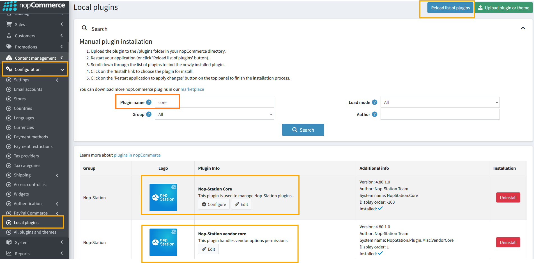Click Reload list of plugins button
534x263 pixels.
[450, 8]
